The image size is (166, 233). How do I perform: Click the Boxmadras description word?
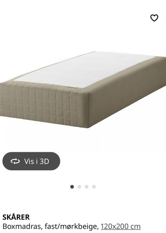[x=22, y=226]
